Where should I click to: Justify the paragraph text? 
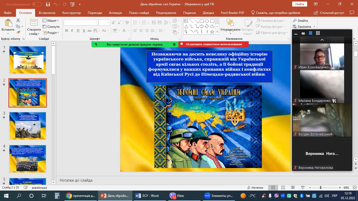click(153, 31)
